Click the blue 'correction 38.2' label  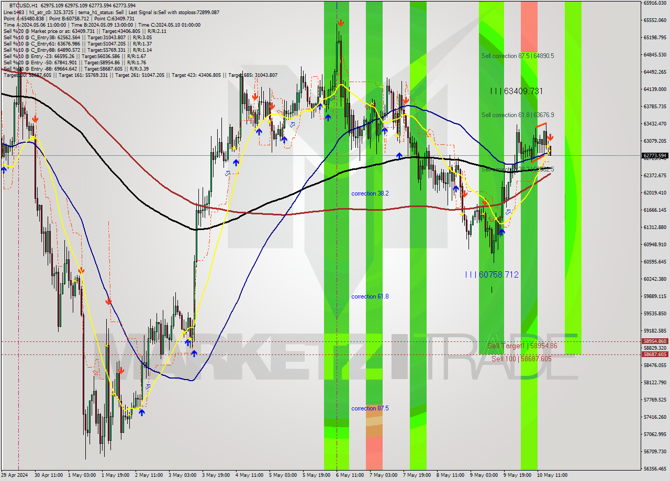pos(370,193)
